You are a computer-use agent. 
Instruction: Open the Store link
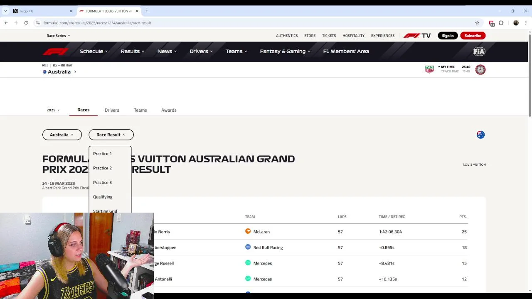[310, 36]
